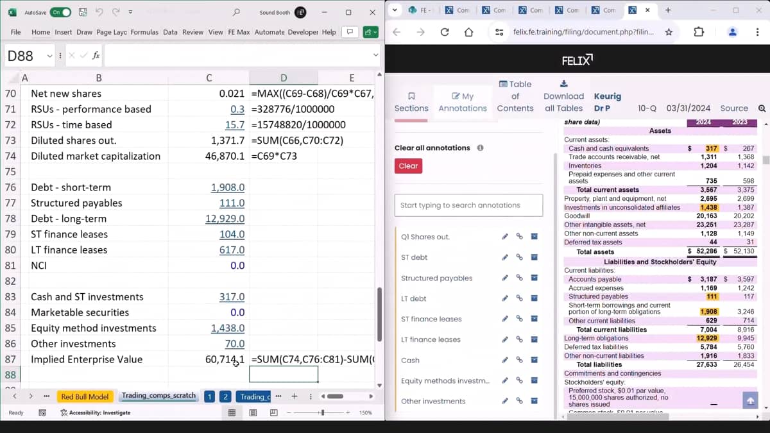Adjust the Excel zoom slider handle
Image resolution: width=770 pixels, height=433 pixels.
click(322, 412)
